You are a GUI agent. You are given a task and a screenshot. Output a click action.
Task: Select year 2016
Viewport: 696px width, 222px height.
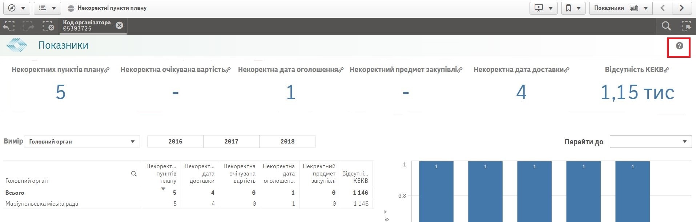pyautogui.click(x=175, y=141)
